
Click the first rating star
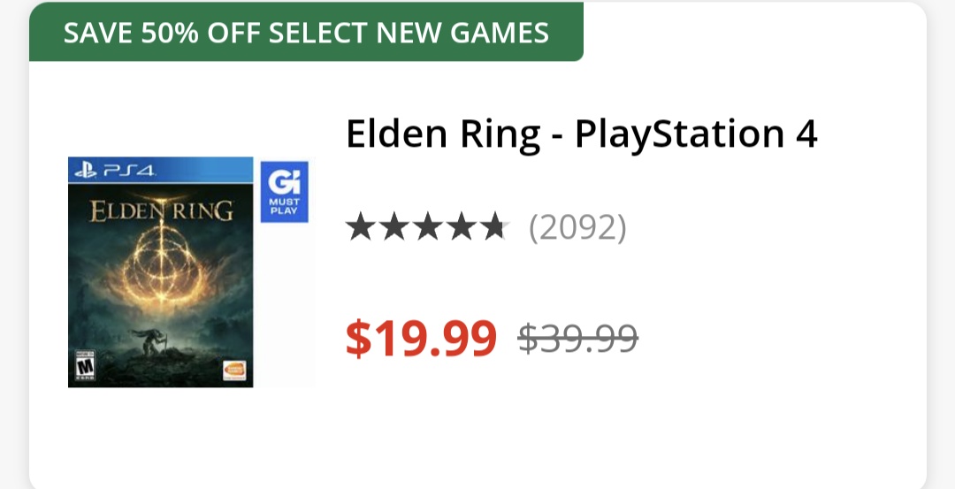pos(360,228)
